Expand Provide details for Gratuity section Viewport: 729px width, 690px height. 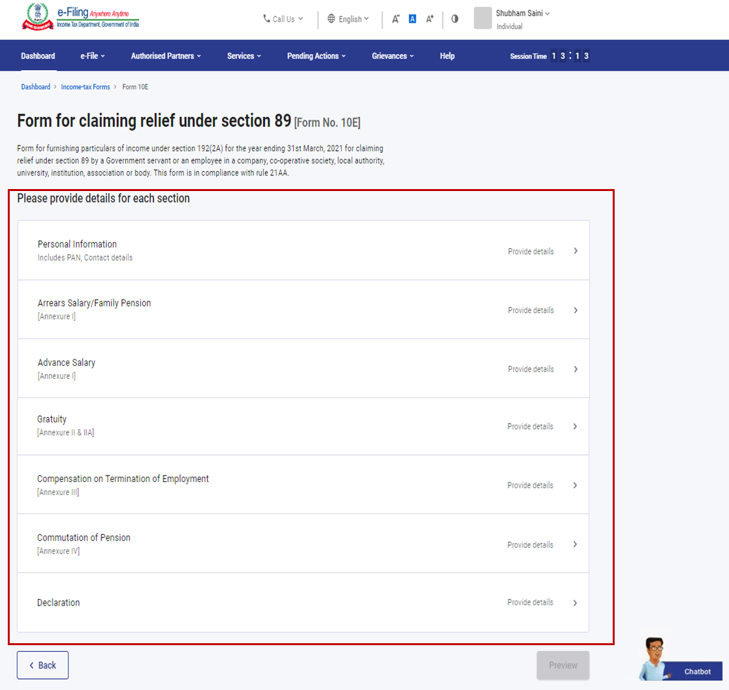[531, 426]
